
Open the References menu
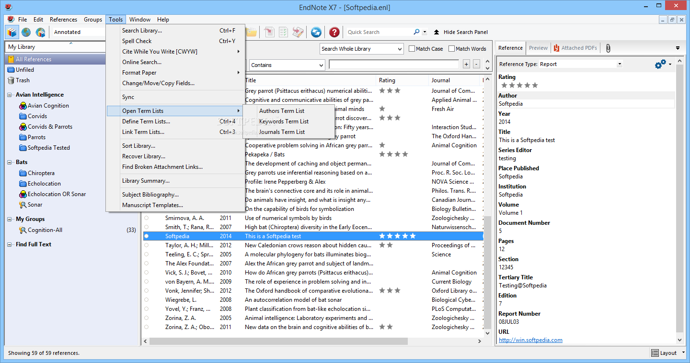click(63, 20)
